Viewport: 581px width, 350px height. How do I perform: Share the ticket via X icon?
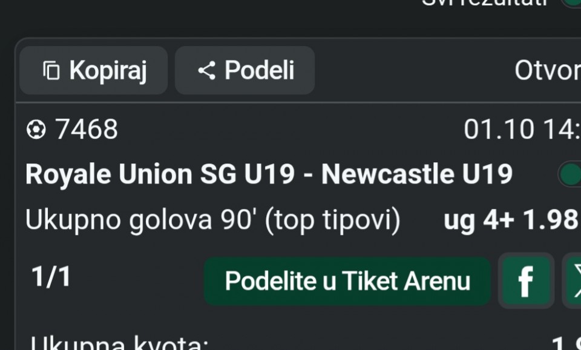tap(574, 281)
